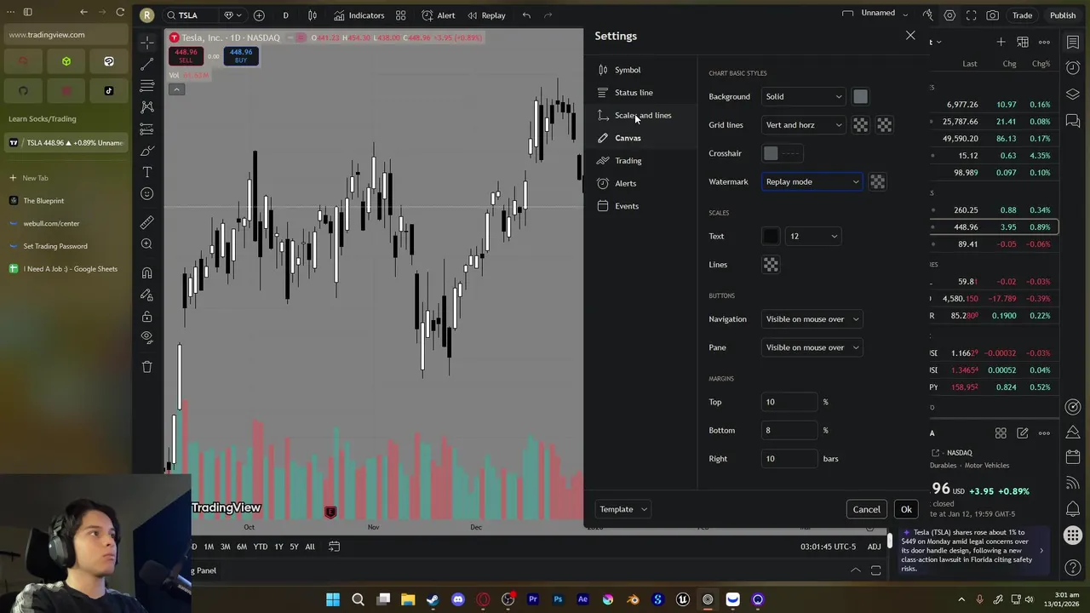Take a chart snapshot camera icon
The height and width of the screenshot is (613, 1090).
(x=993, y=15)
